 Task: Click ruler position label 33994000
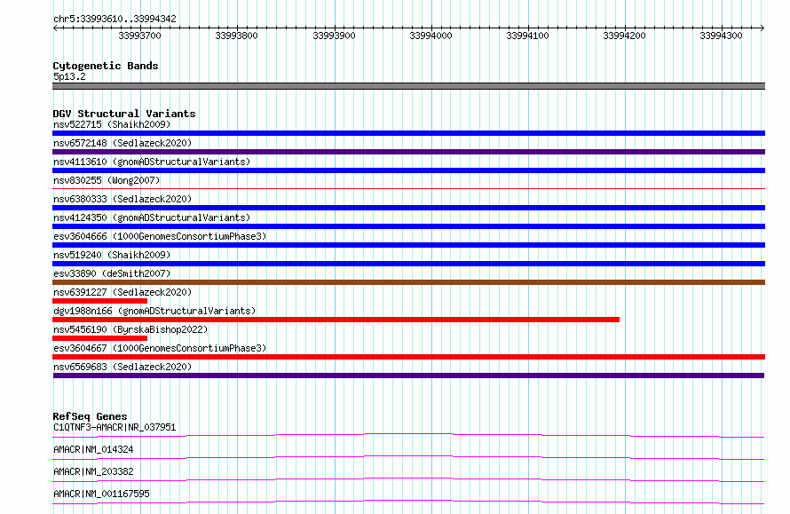point(431,36)
